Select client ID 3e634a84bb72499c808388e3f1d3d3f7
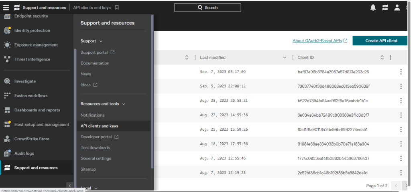411x192 pixels. tap(334, 115)
